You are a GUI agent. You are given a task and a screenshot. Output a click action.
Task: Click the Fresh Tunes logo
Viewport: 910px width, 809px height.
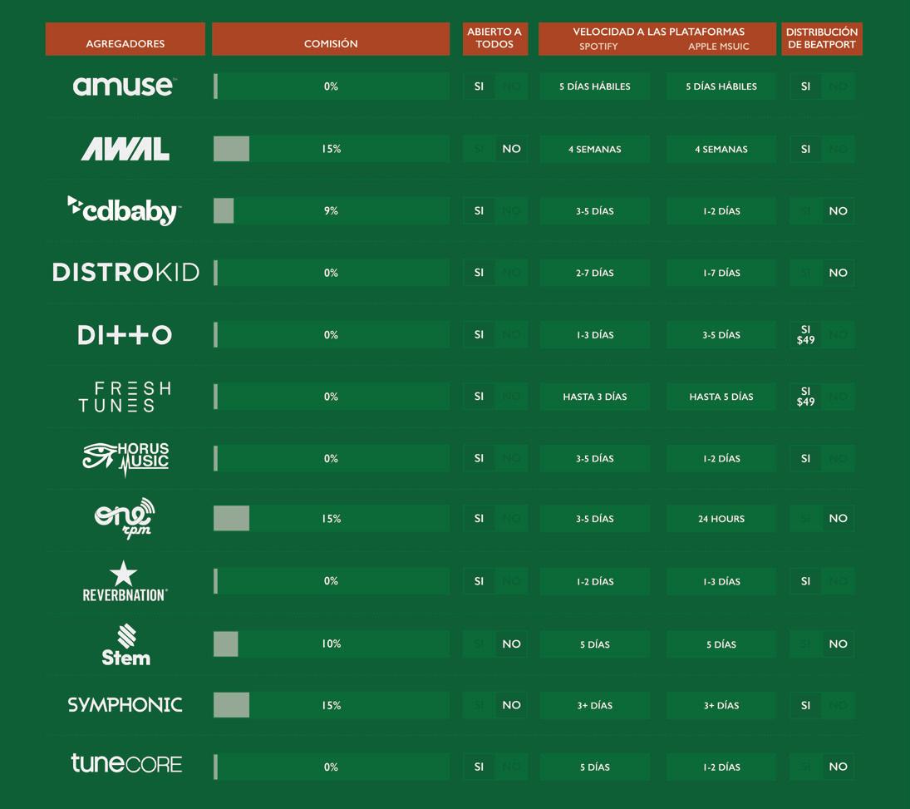tap(125, 397)
